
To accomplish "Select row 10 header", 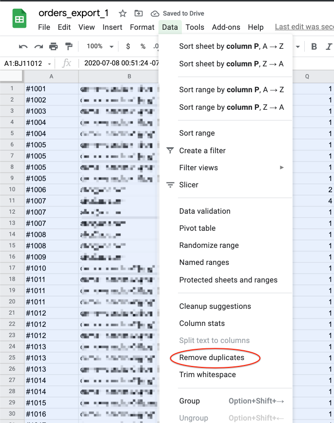I will [12, 189].
